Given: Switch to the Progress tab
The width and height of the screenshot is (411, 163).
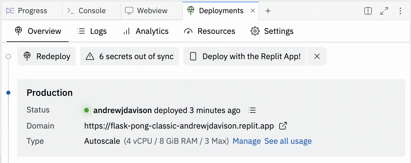Looking at the screenshot, I should point(27,11).
